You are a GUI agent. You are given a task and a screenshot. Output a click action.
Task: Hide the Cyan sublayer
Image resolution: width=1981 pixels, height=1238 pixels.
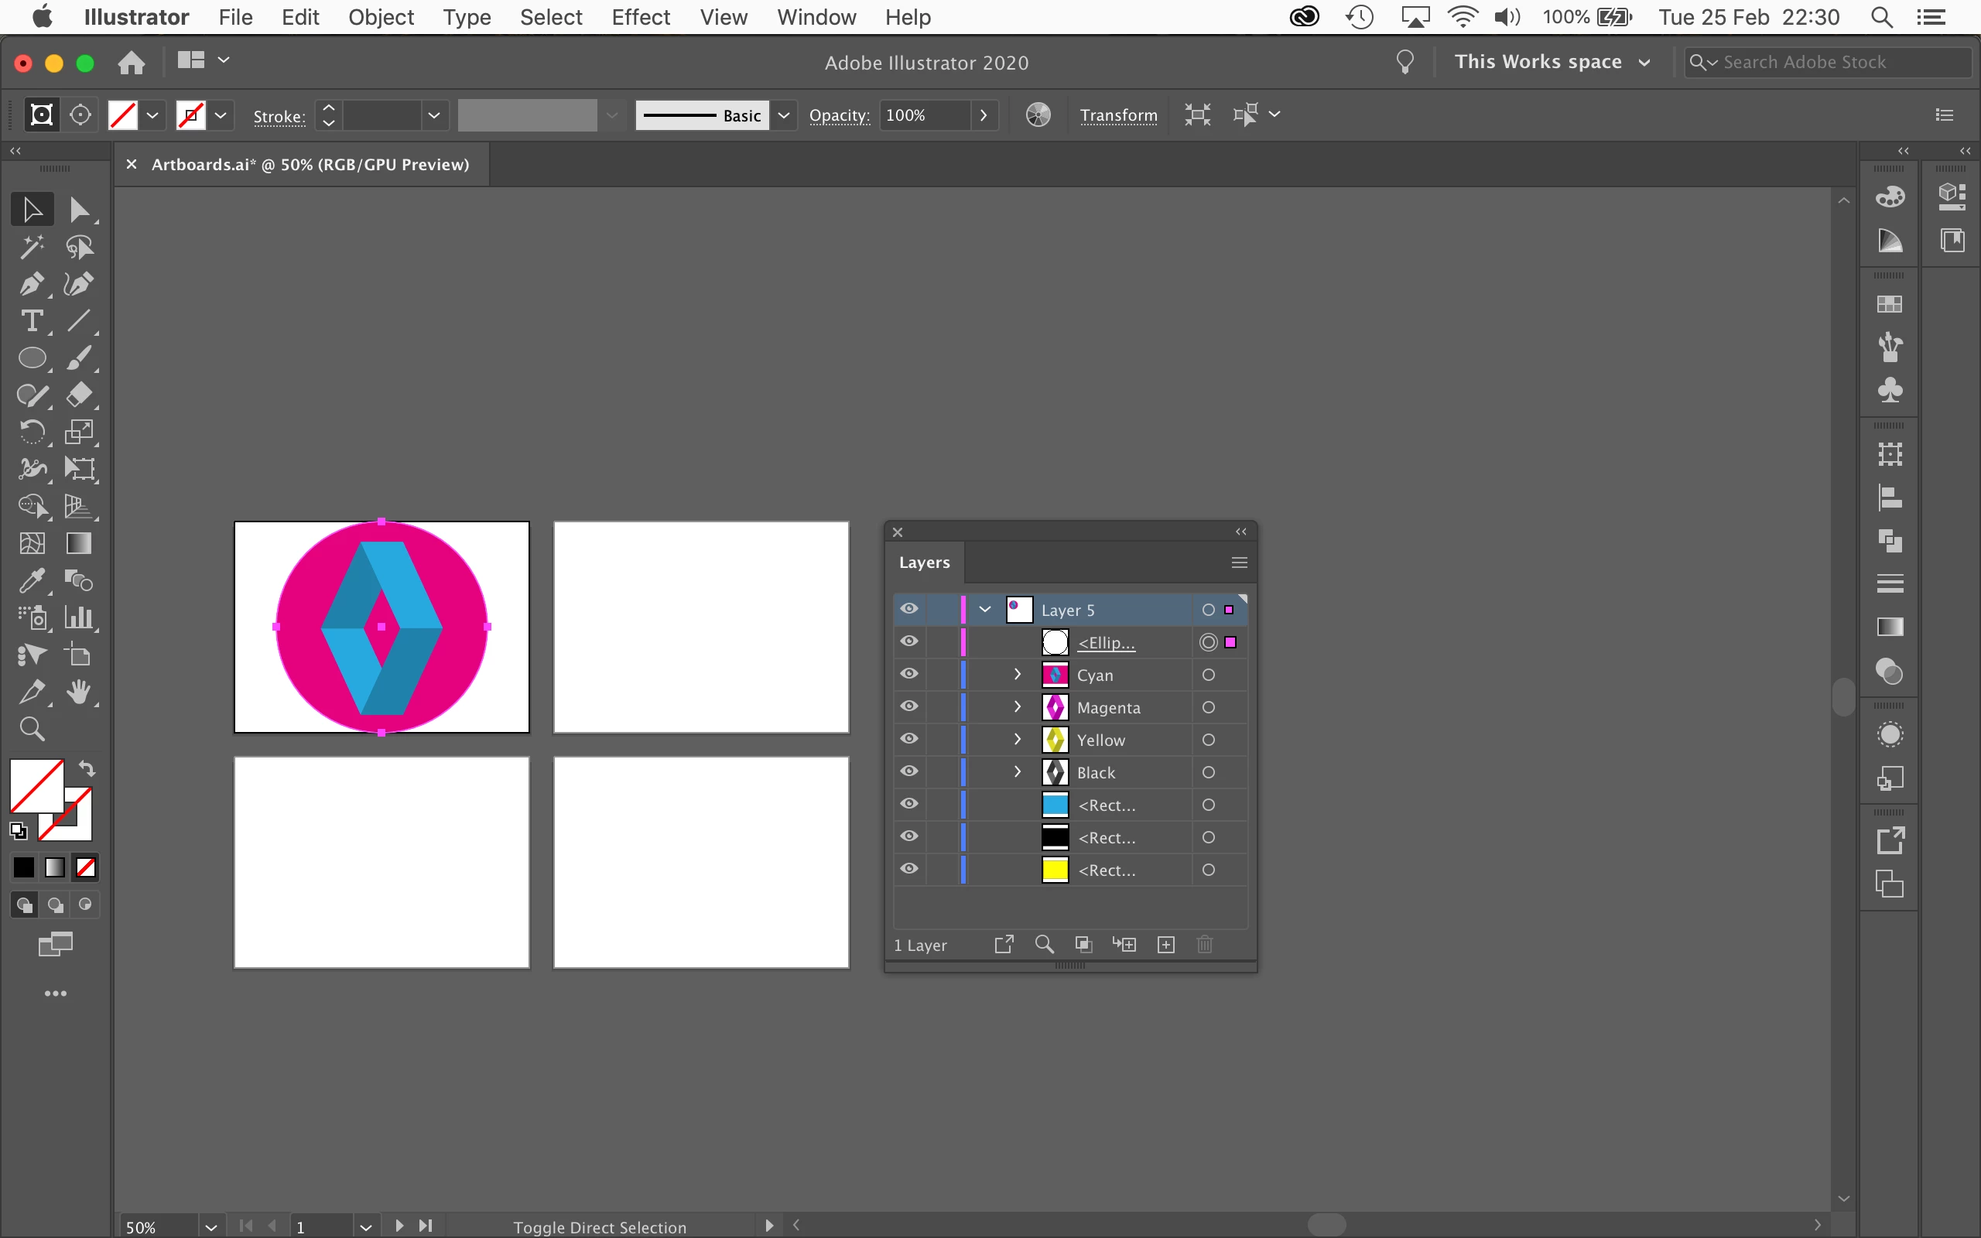point(908,674)
